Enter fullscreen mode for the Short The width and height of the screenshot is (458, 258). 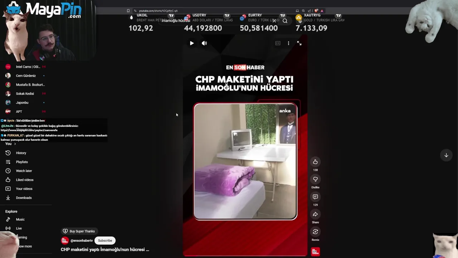click(299, 43)
